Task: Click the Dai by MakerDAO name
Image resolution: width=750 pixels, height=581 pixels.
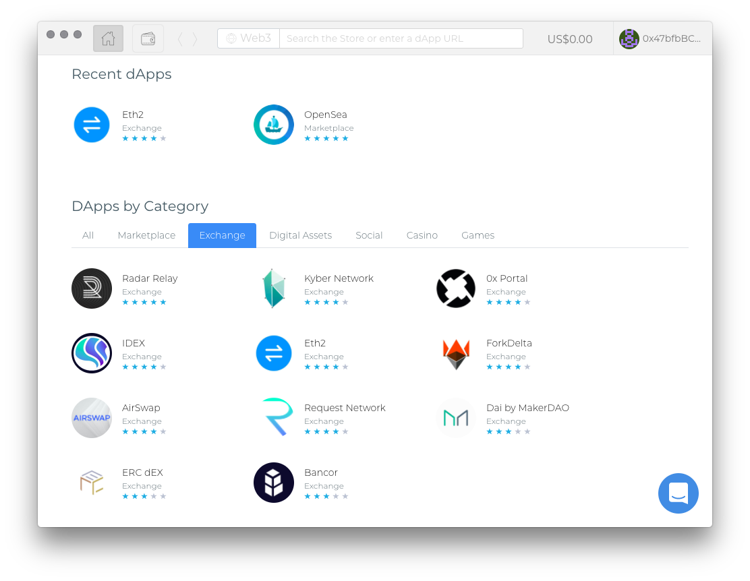Action: point(527,408)
